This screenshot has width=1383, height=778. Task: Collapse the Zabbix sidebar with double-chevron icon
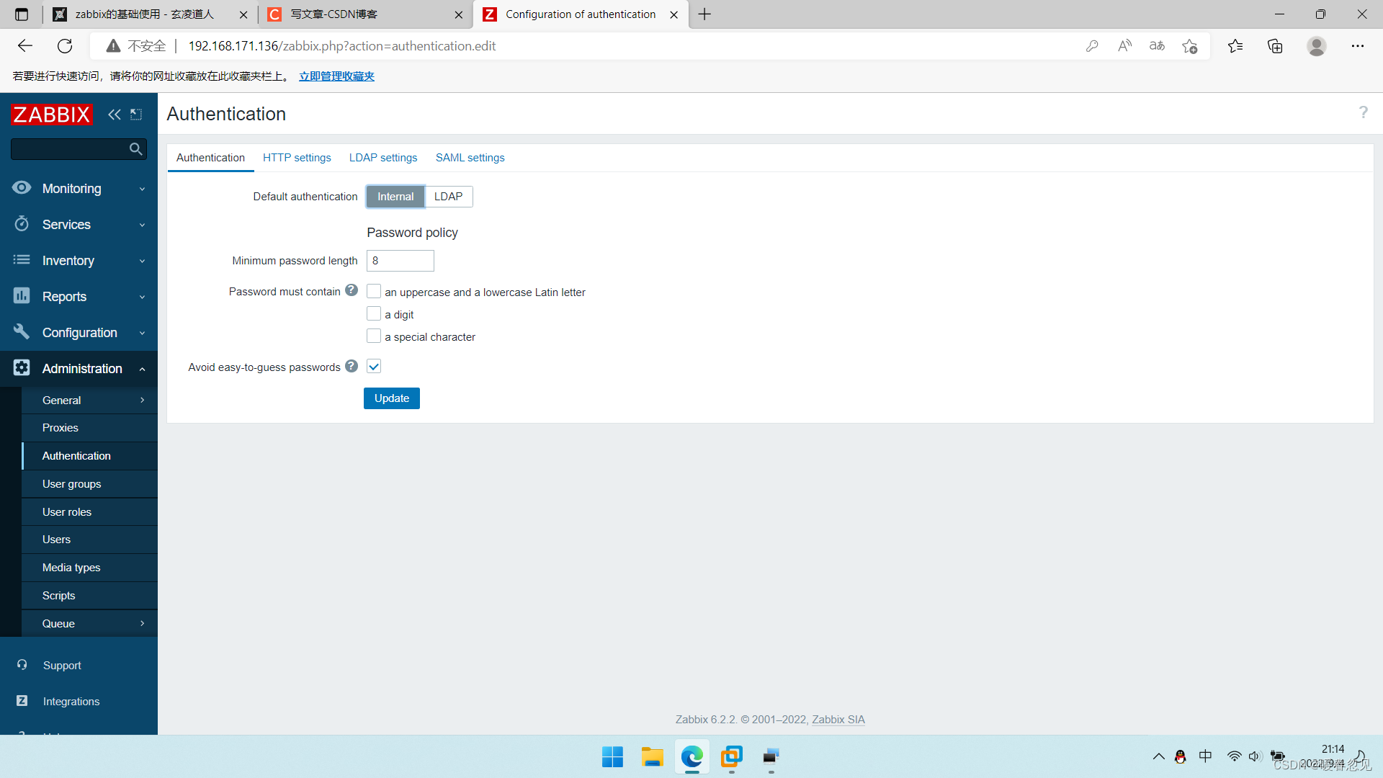(x=114, y=115)
